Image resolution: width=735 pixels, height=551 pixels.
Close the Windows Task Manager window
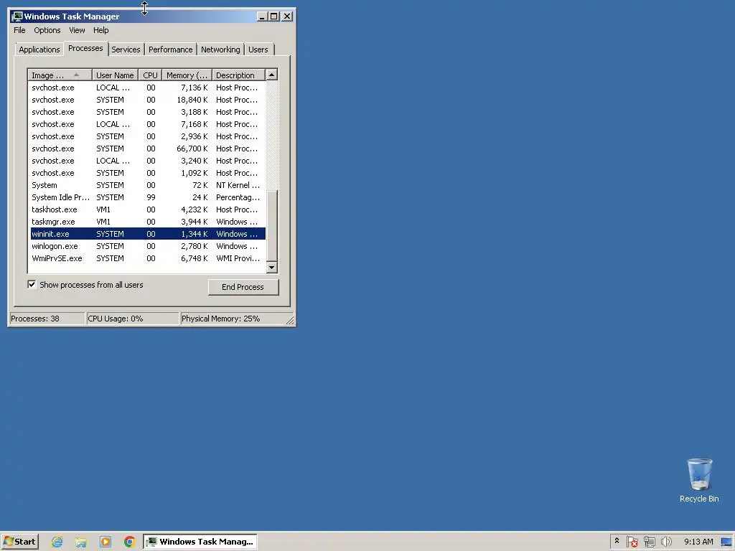(287, 17)
